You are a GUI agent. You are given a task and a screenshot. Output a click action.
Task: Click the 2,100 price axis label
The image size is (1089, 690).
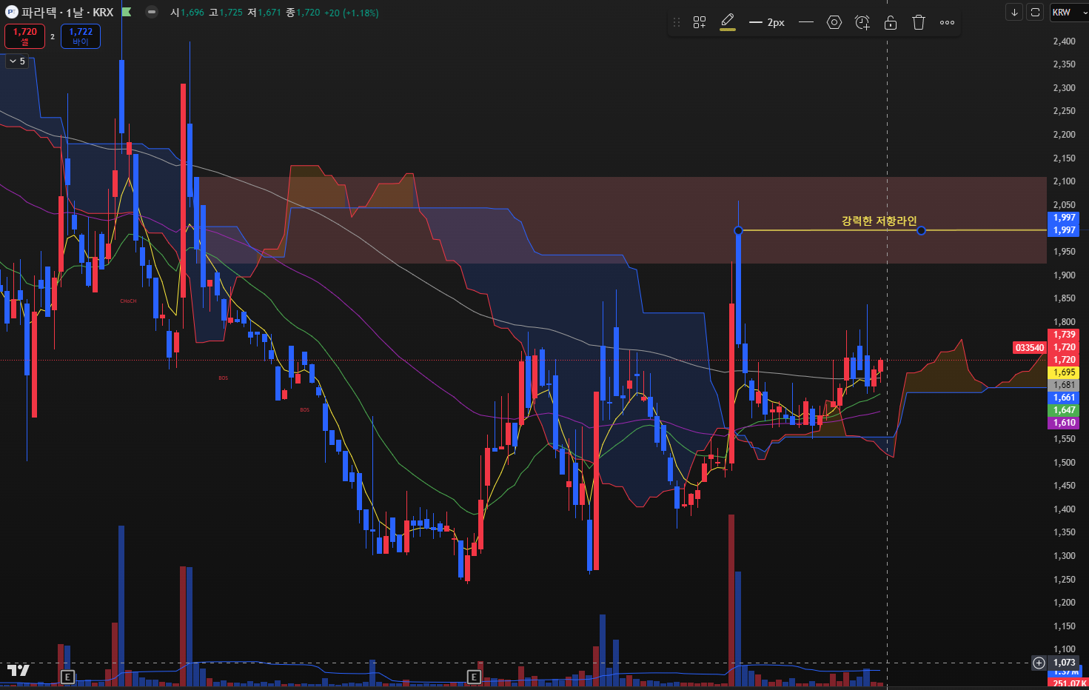tap(1064, 181)
